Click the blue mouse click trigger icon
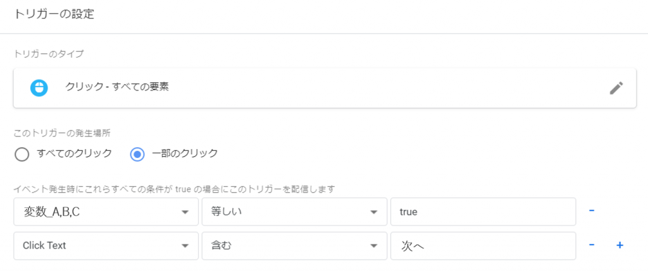Image resolution: width=648 pixels, height=271 pixels. coord(39,88)
